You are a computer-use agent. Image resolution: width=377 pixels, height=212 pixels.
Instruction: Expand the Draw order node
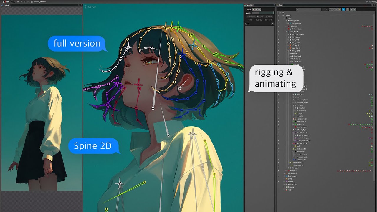[285, 176]
